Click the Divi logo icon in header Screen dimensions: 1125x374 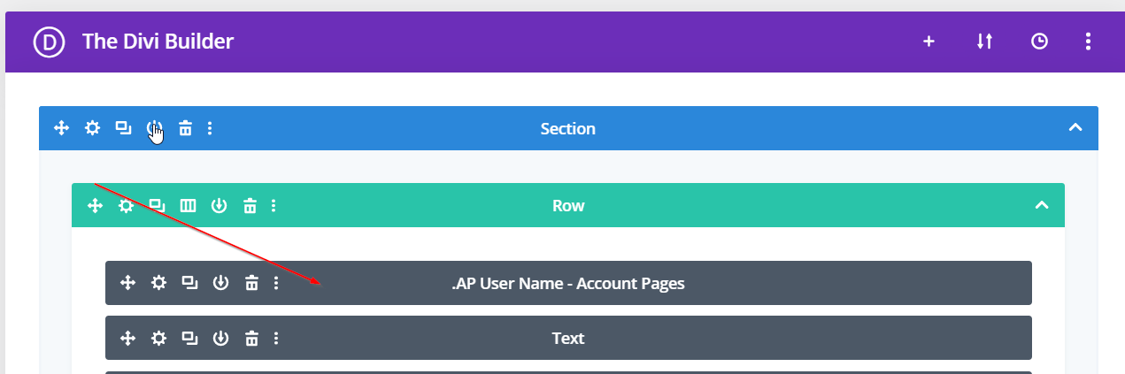coord(50,42)
